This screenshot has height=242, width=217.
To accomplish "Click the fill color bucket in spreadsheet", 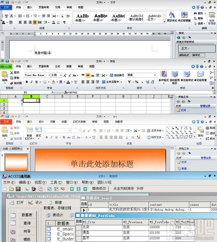I will pos(54,82).
